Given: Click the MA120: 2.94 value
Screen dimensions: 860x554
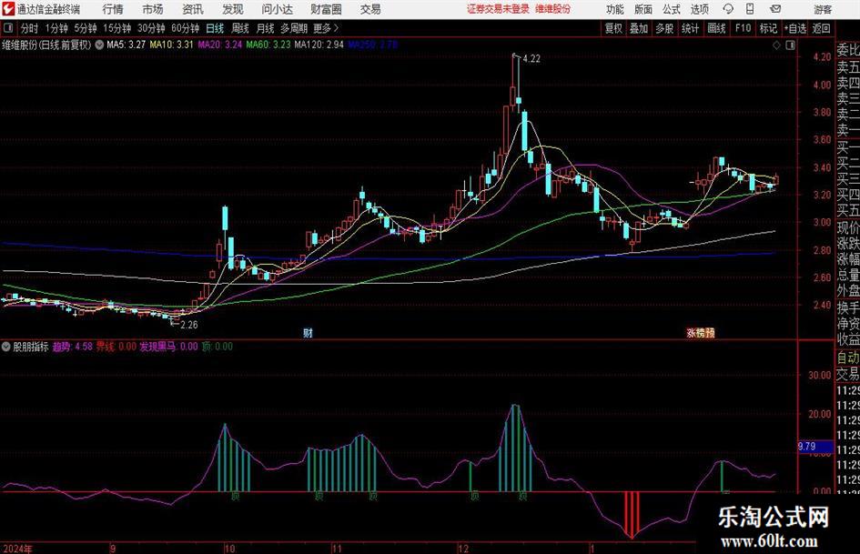Looking at the screenshot, I should pos(319,45).
